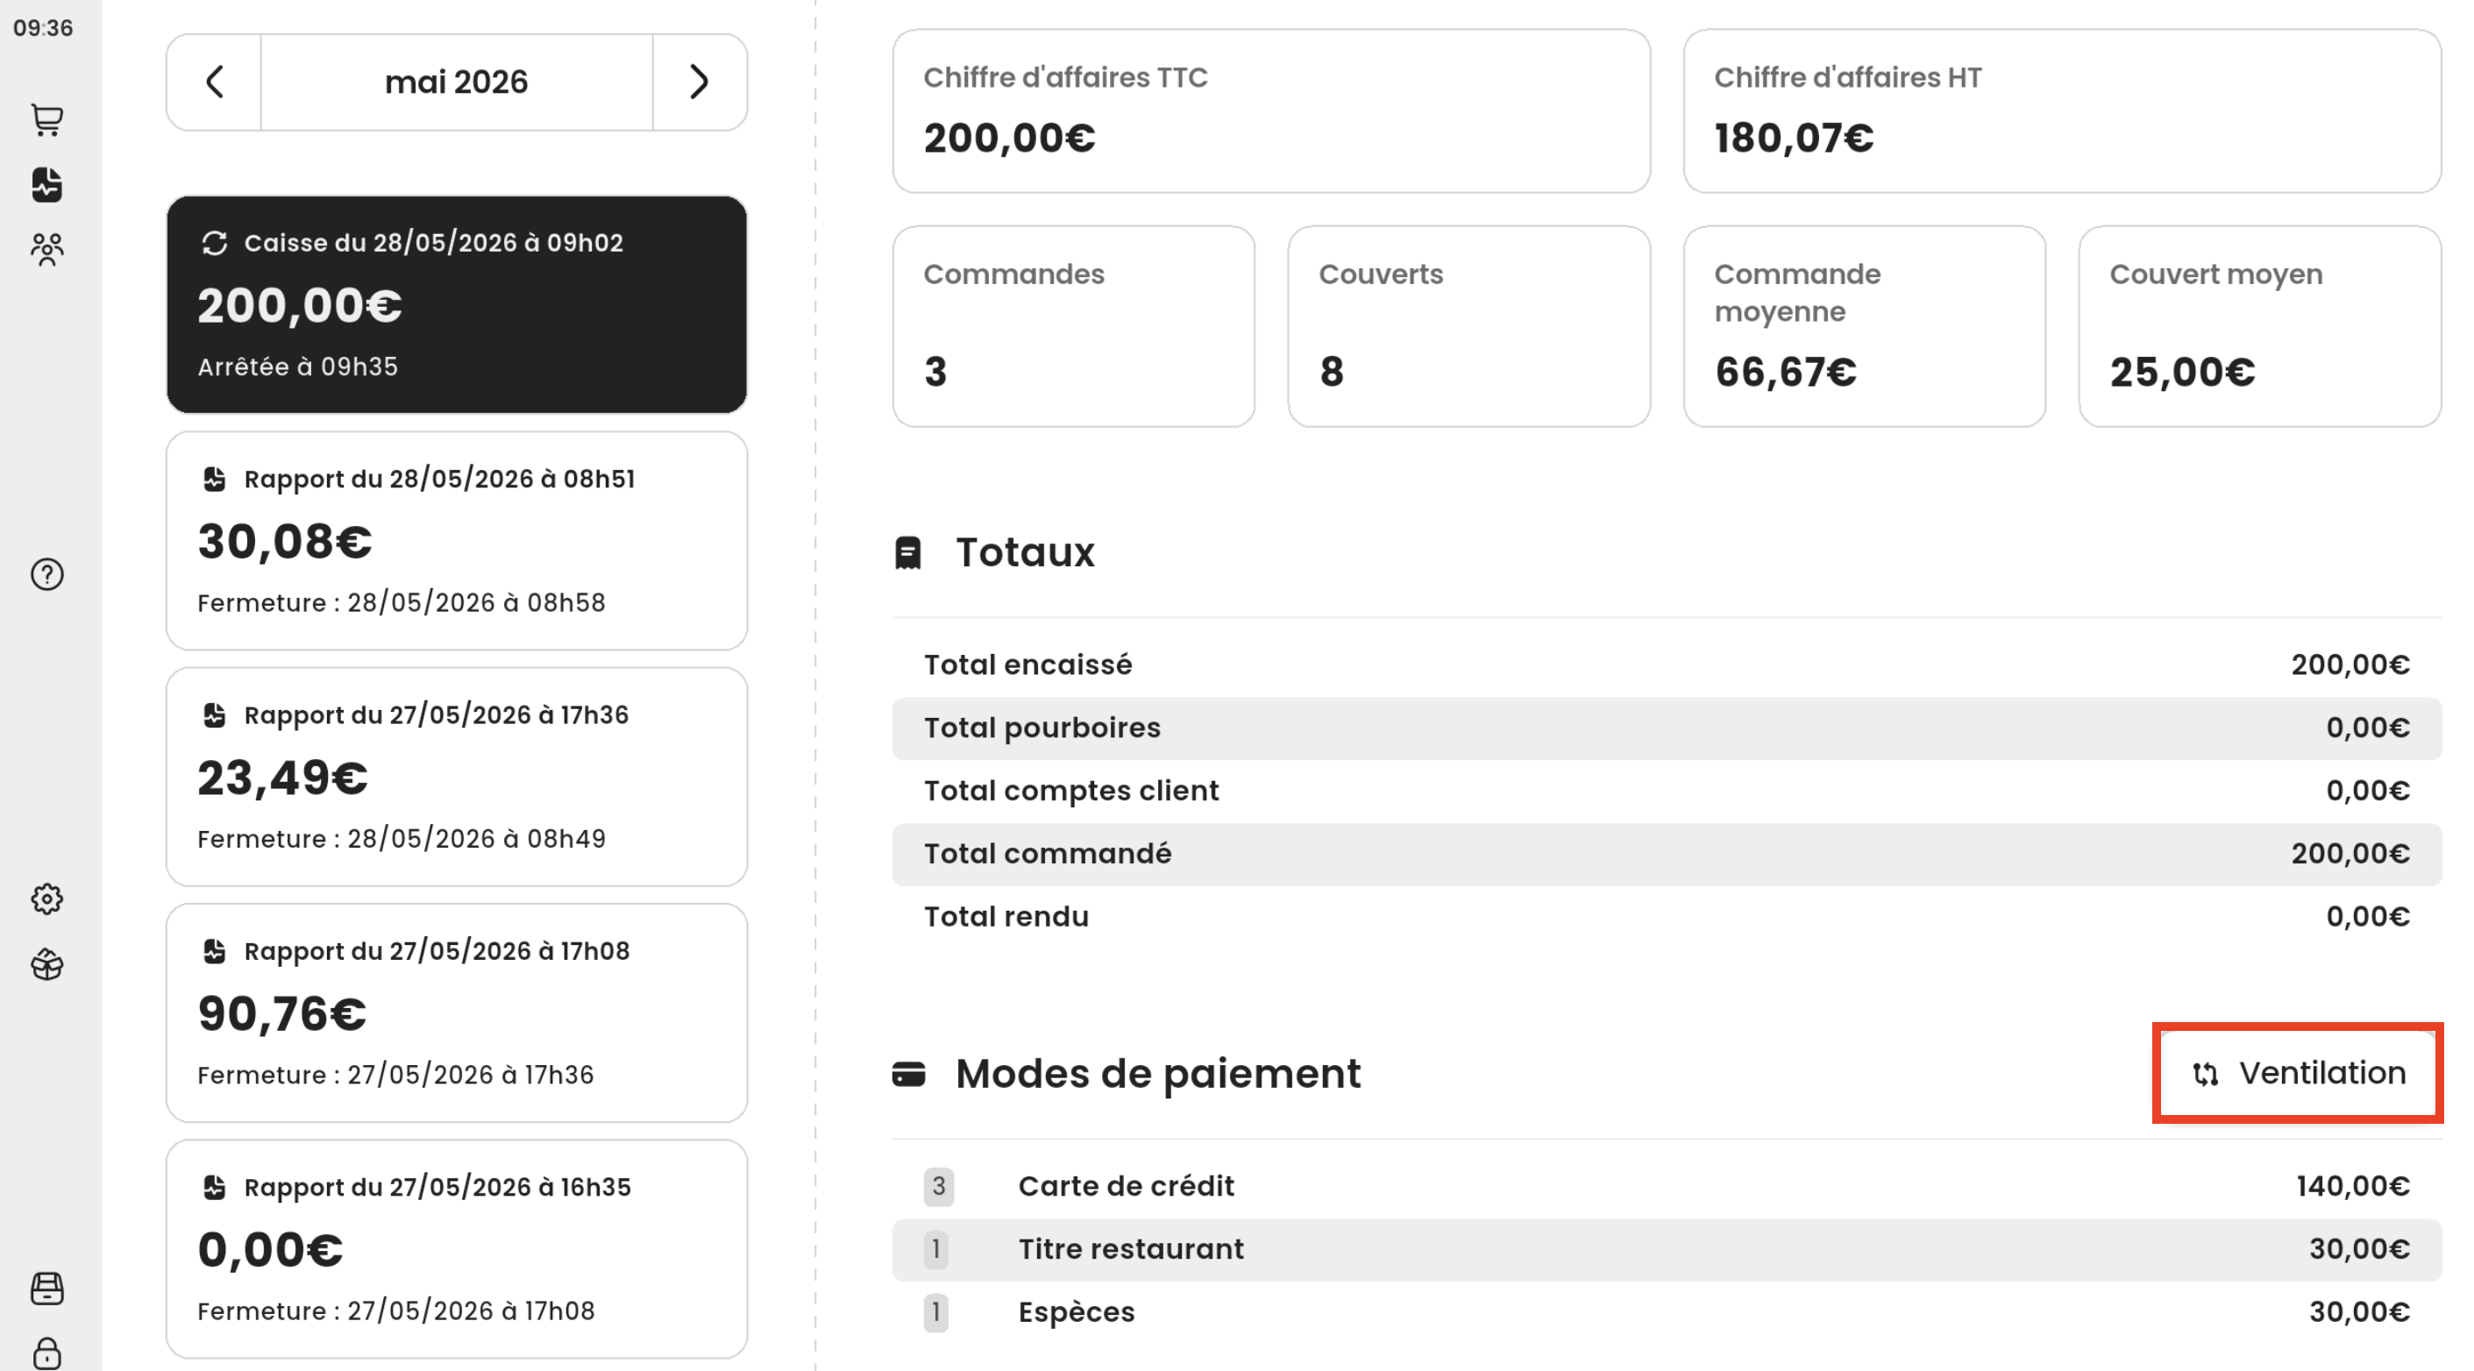Click the Commande moyenne card

(1864, 326)
